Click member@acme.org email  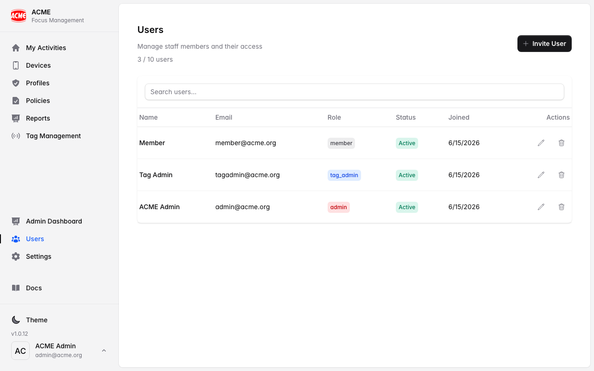[x=245, y=143]
